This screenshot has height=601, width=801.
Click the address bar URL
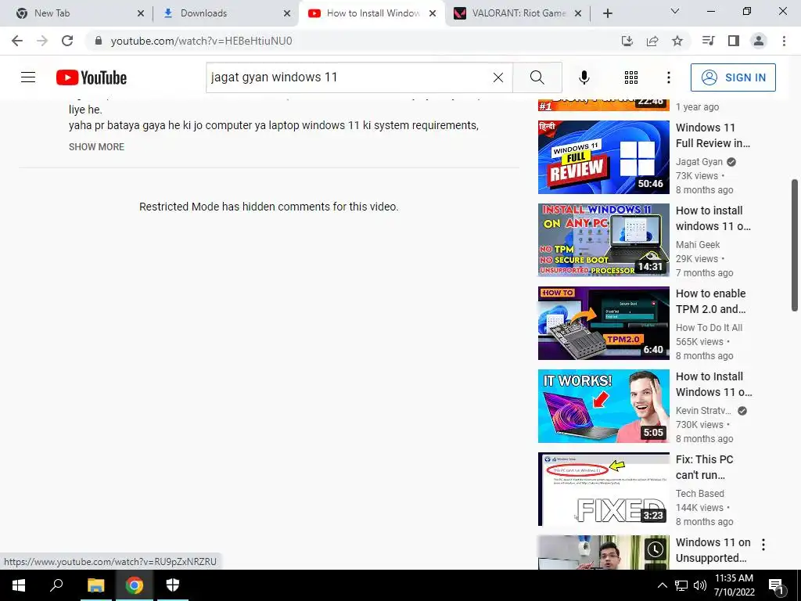click(x=201, y=41)
